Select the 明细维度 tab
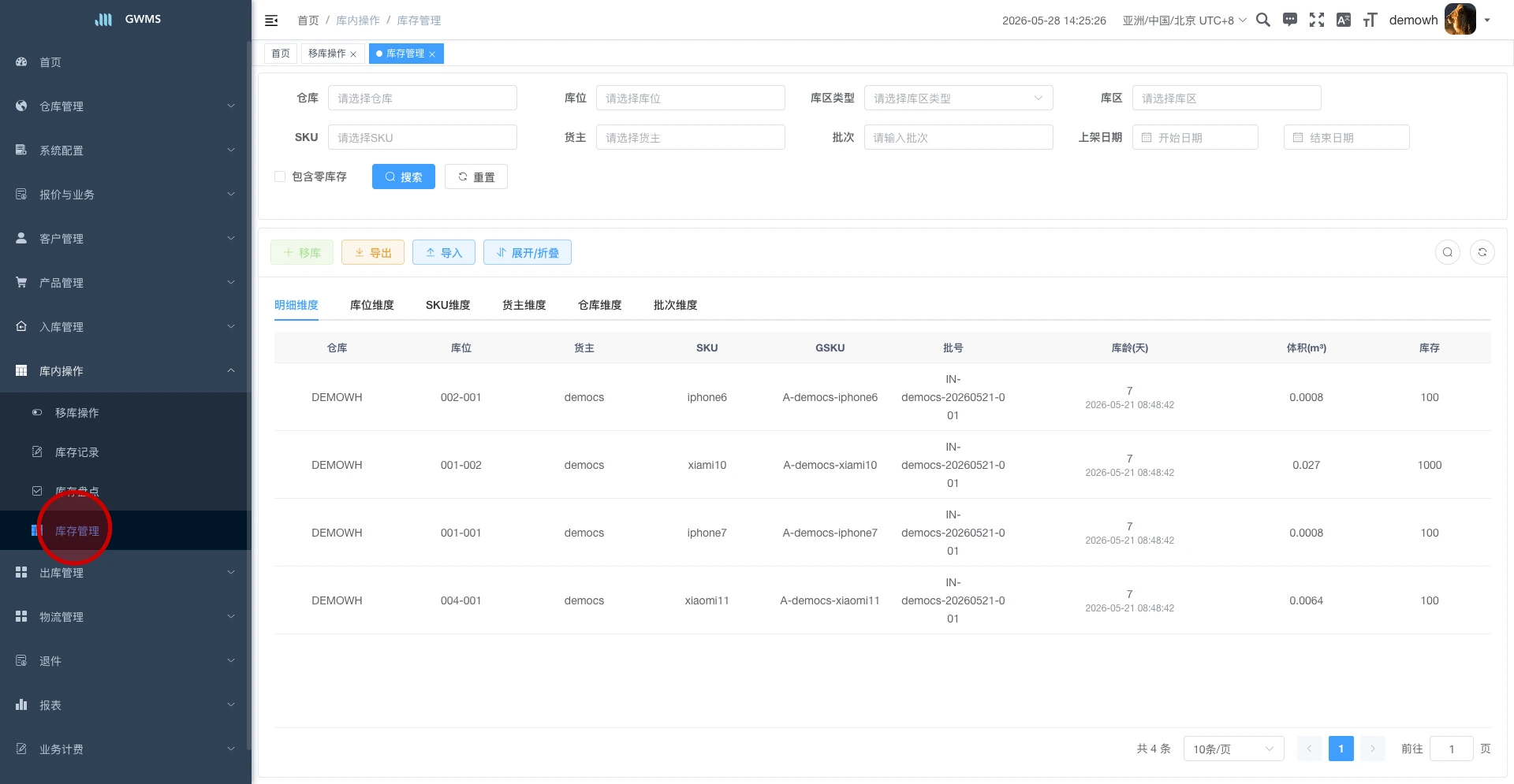This screenshot has height=784, width=1514. [296, 305]
